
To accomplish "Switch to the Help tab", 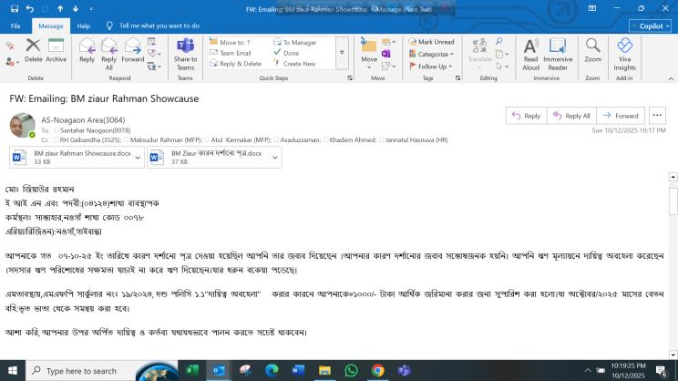I will pos(84,26).
